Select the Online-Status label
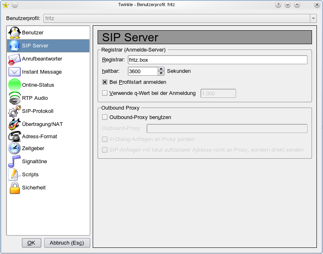 tap(38, 85)
